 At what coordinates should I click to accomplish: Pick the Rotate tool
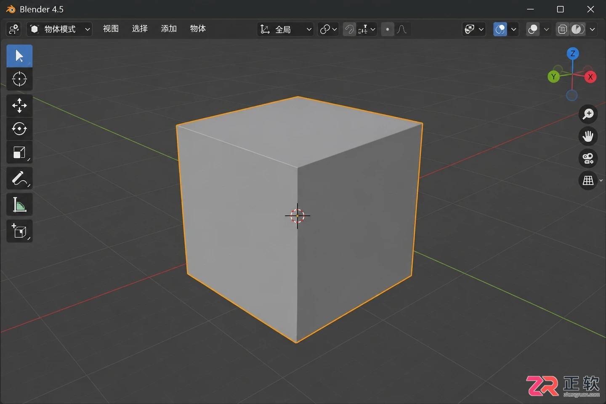coord(19,129)
